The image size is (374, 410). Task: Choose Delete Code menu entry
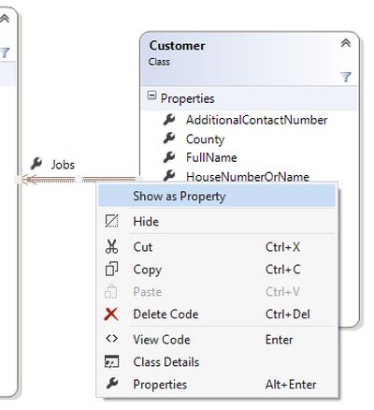(217, 315)
